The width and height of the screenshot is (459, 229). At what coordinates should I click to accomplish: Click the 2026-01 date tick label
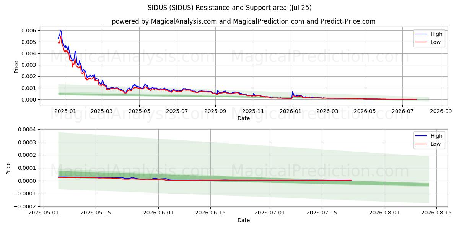[x=291, y=111]
